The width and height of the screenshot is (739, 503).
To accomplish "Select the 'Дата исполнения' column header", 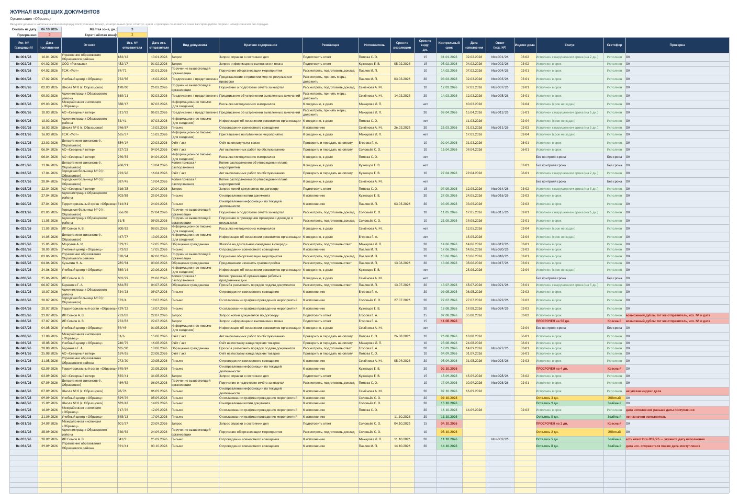I will click(x=474, y=45).
